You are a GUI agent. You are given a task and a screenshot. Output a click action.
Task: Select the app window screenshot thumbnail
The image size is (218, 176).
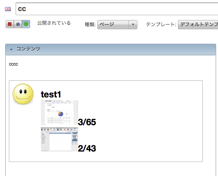[59, 139]
